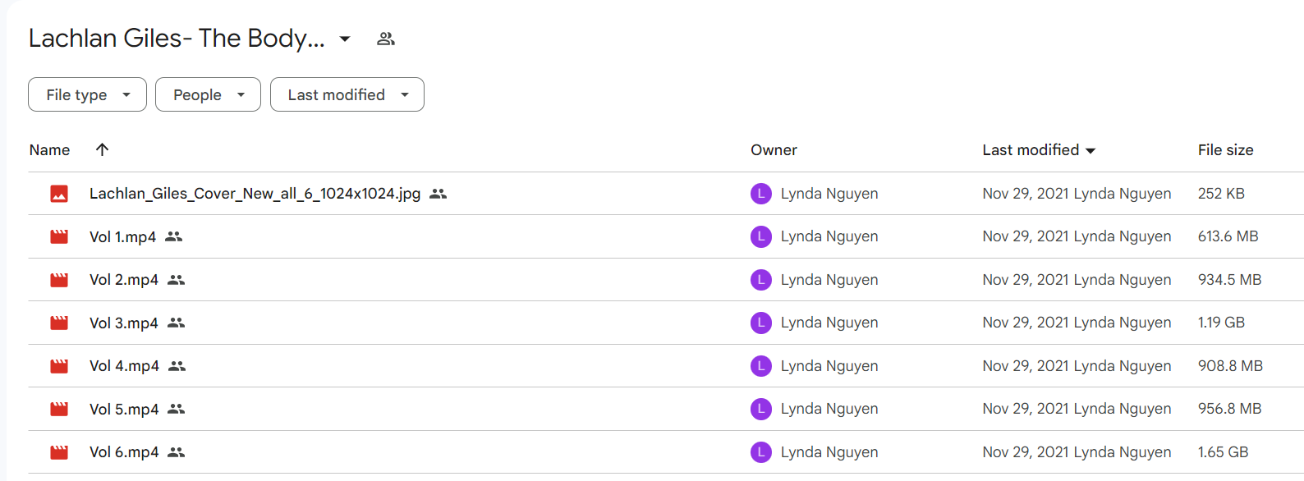Viewport: 1304px width, 481px height.
Task: Open the Last modified filter chip
Action: click(347, 94)
